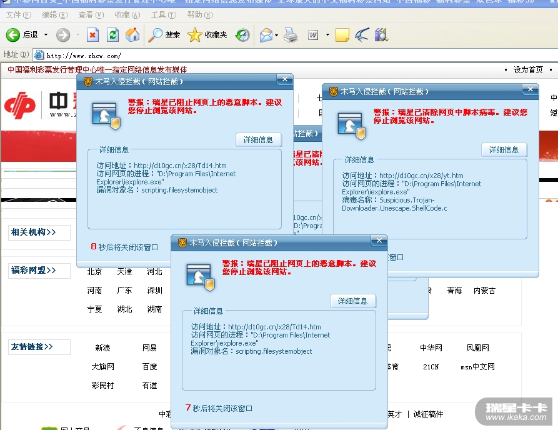Click the Print printer icon
Image resolution: width=558 pixels, height=430 pixels.
(291, 35)
